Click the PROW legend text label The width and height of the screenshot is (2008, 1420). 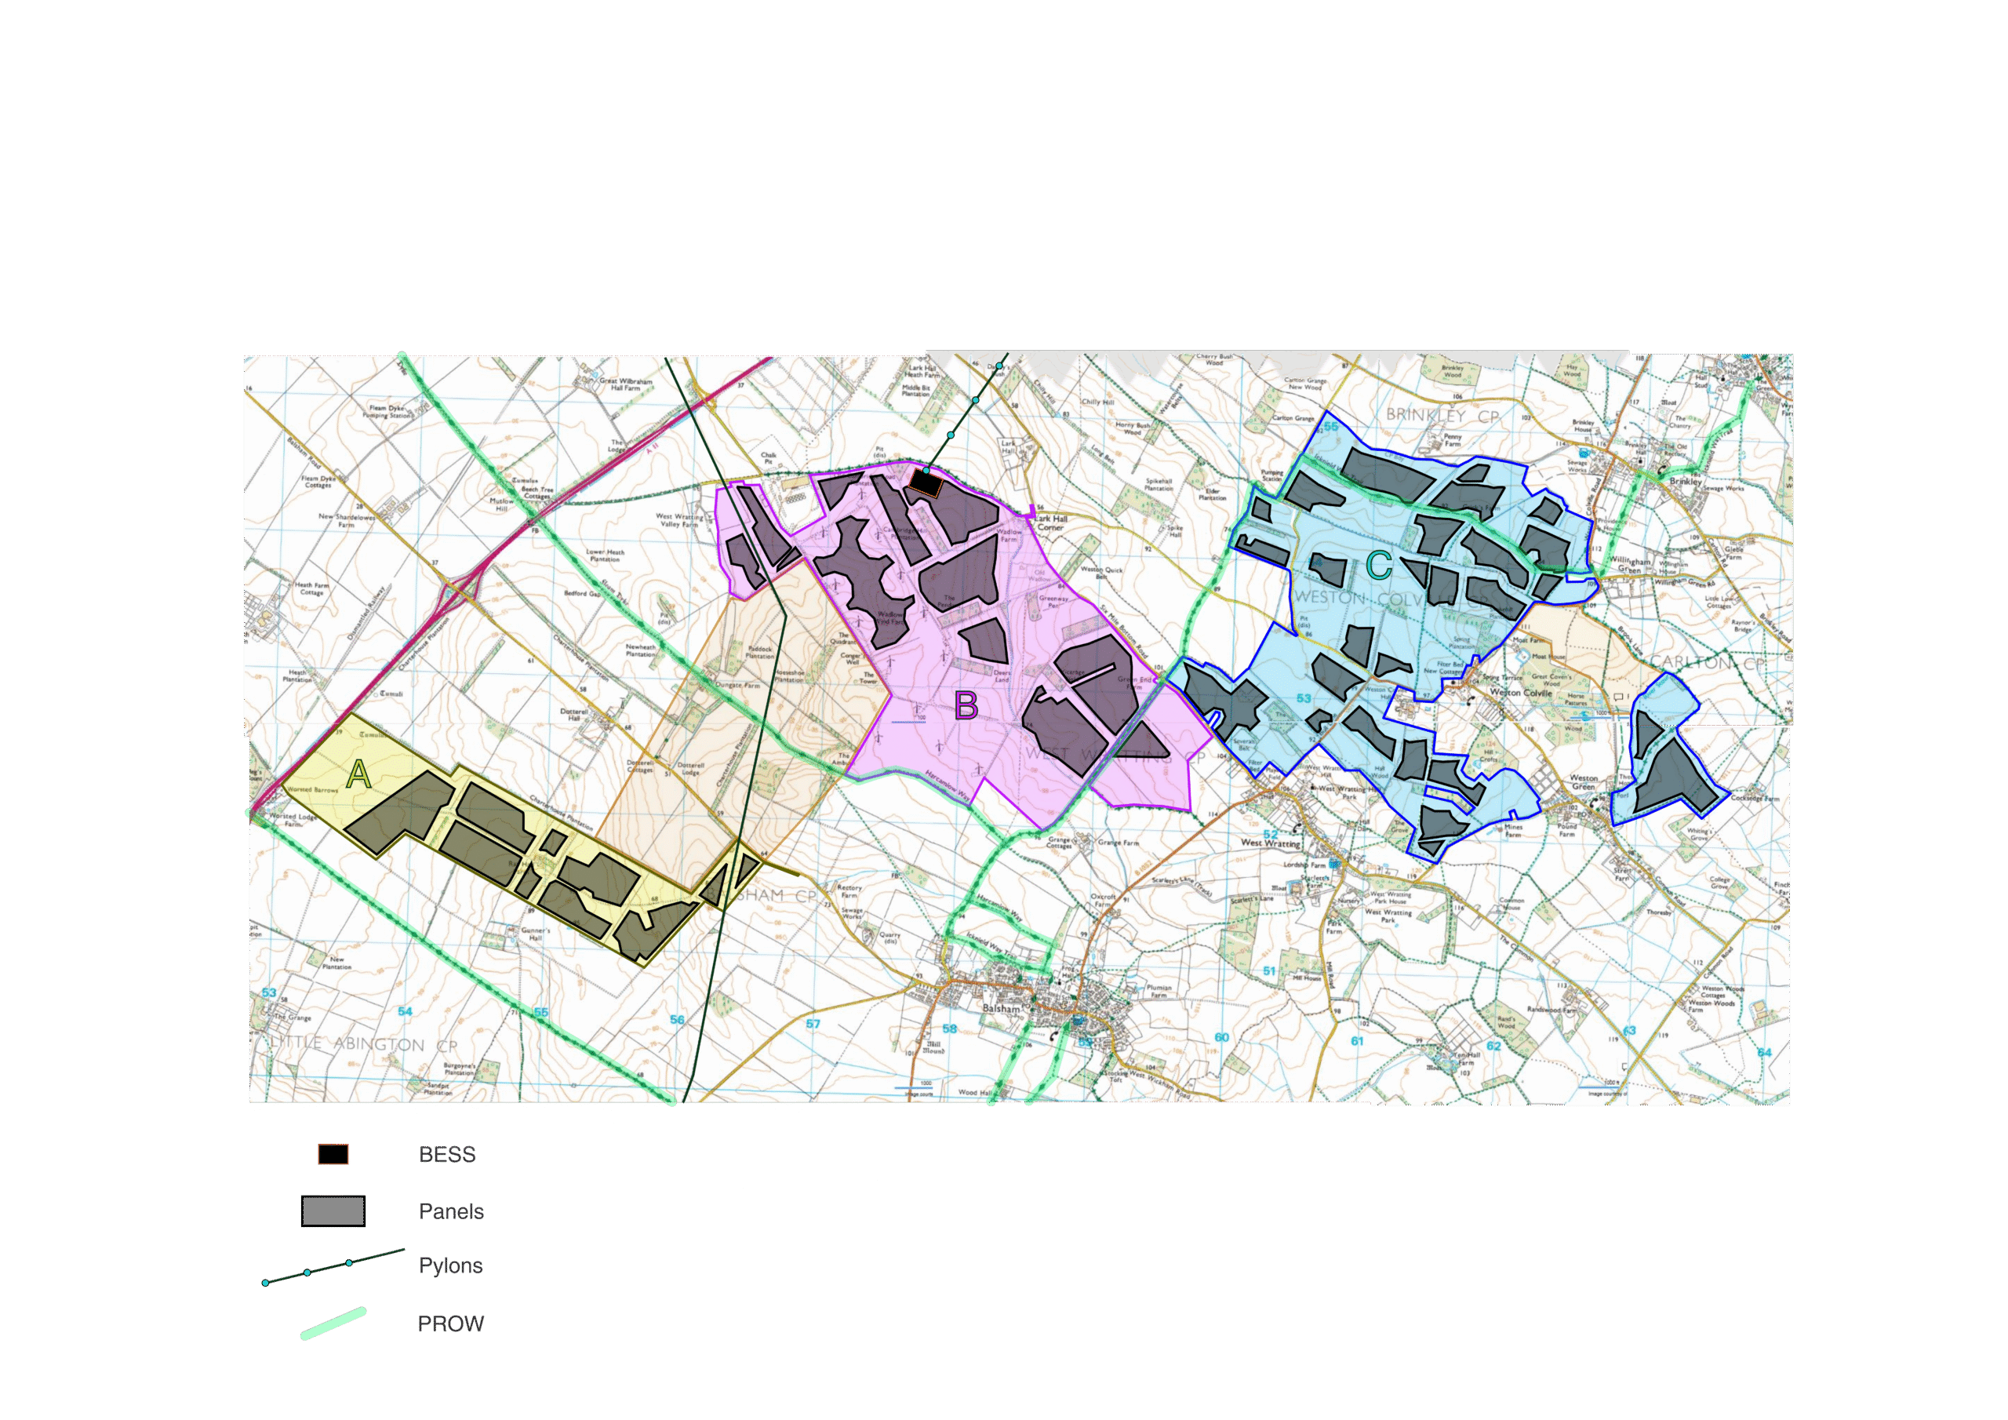pos(450,1324)
